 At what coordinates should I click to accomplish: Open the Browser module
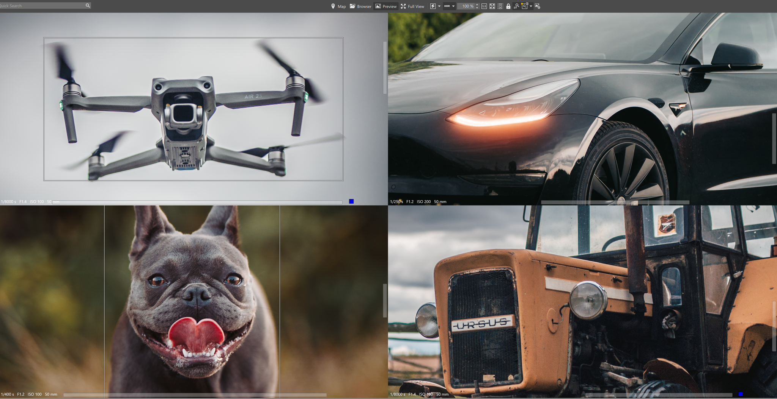(360, 6)
